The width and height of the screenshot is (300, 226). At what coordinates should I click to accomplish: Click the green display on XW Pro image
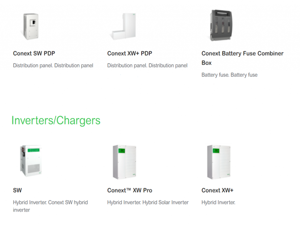[x=122, y=151]
